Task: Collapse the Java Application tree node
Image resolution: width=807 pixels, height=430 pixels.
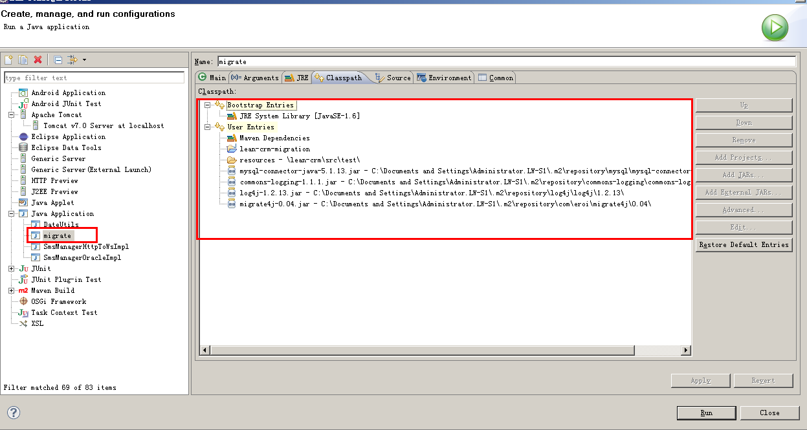Action: tap(12, 214)
